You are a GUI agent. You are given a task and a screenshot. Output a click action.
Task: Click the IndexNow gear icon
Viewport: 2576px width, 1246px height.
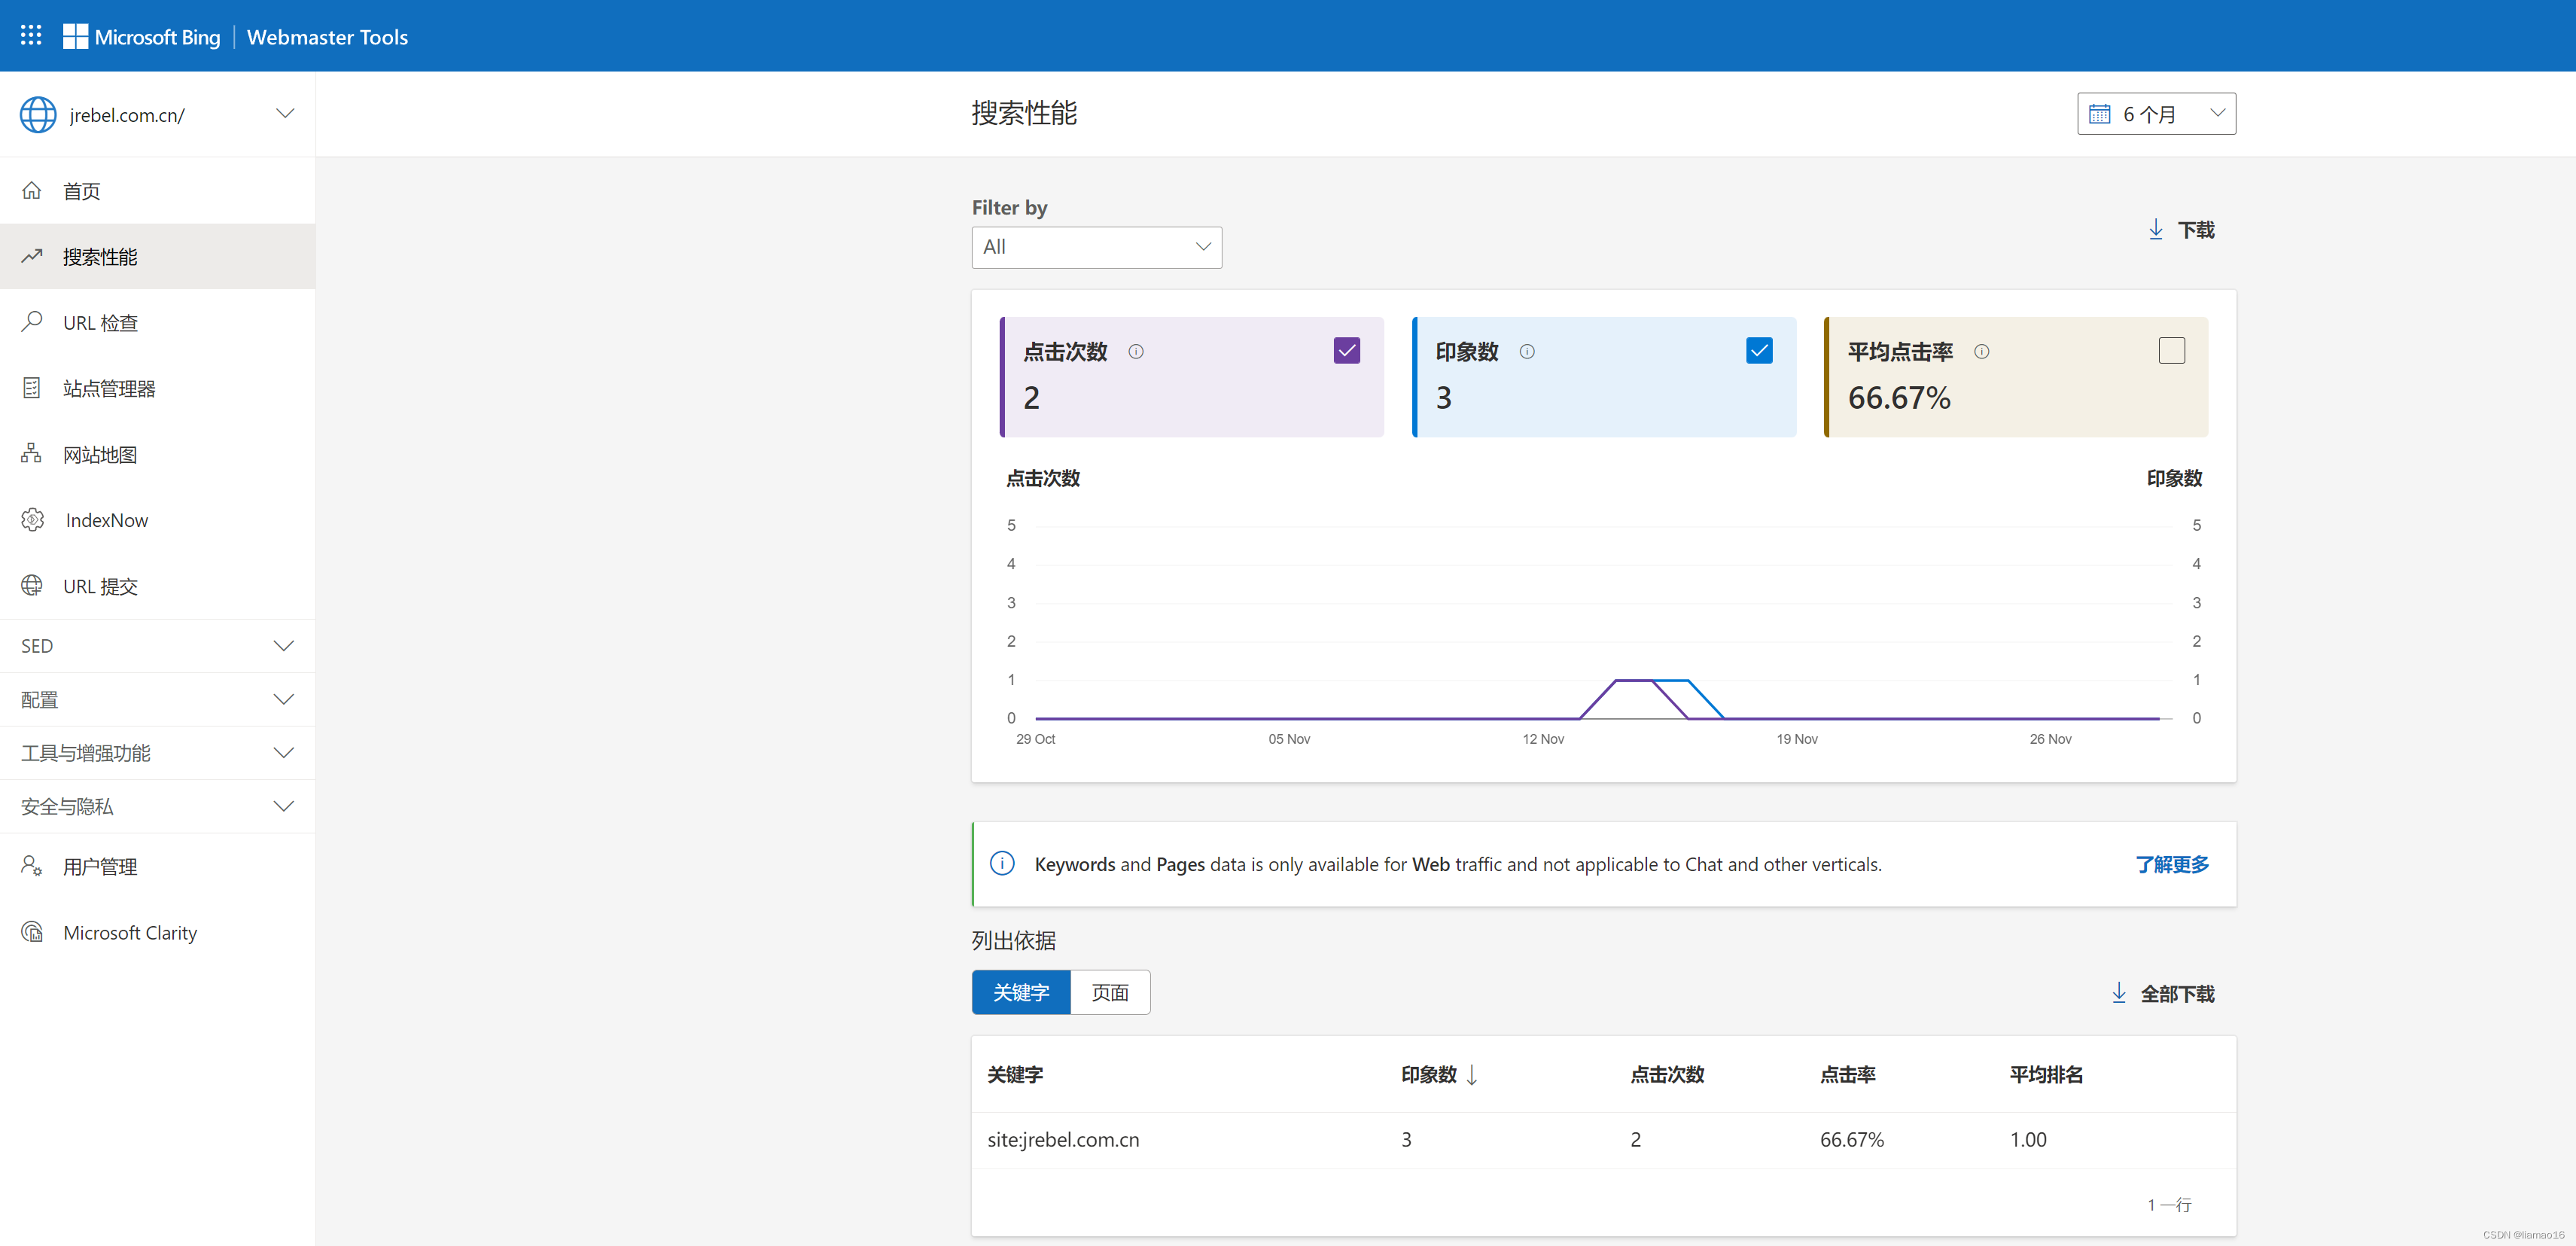click(32, 519)
